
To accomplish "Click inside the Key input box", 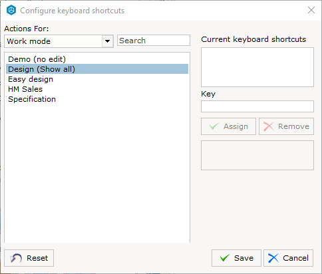I will click(257, 106).
